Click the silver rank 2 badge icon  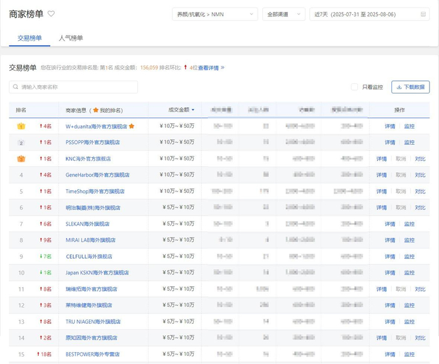[x=21, y=143]
